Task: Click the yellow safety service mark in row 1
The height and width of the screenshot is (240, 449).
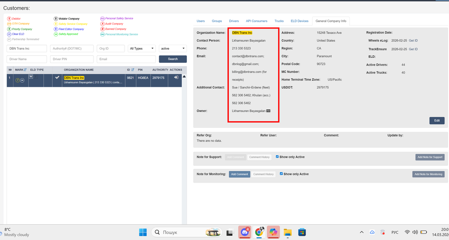Action: [x=18, y=80]
